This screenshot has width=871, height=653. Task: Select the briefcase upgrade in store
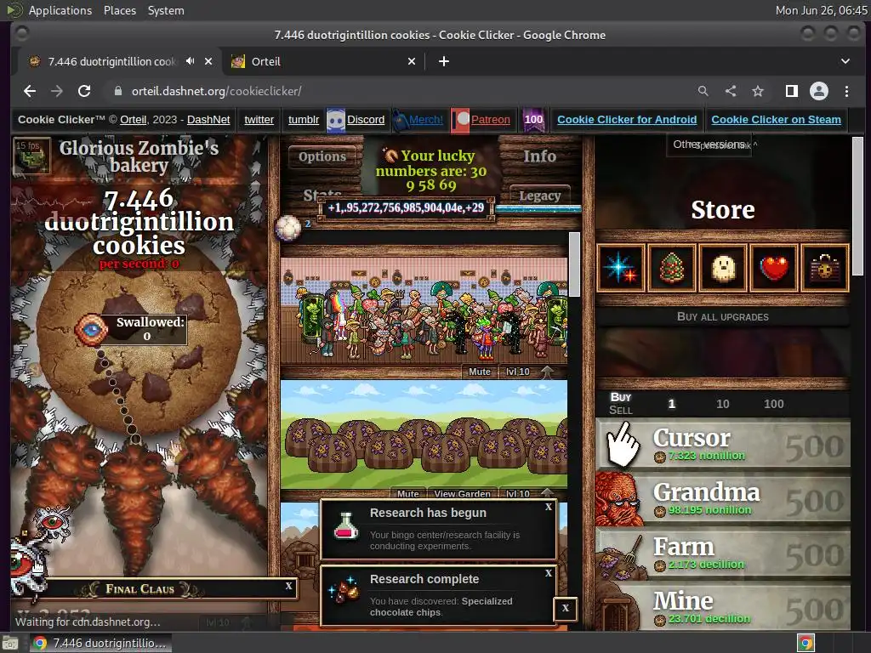coord(825,268)
